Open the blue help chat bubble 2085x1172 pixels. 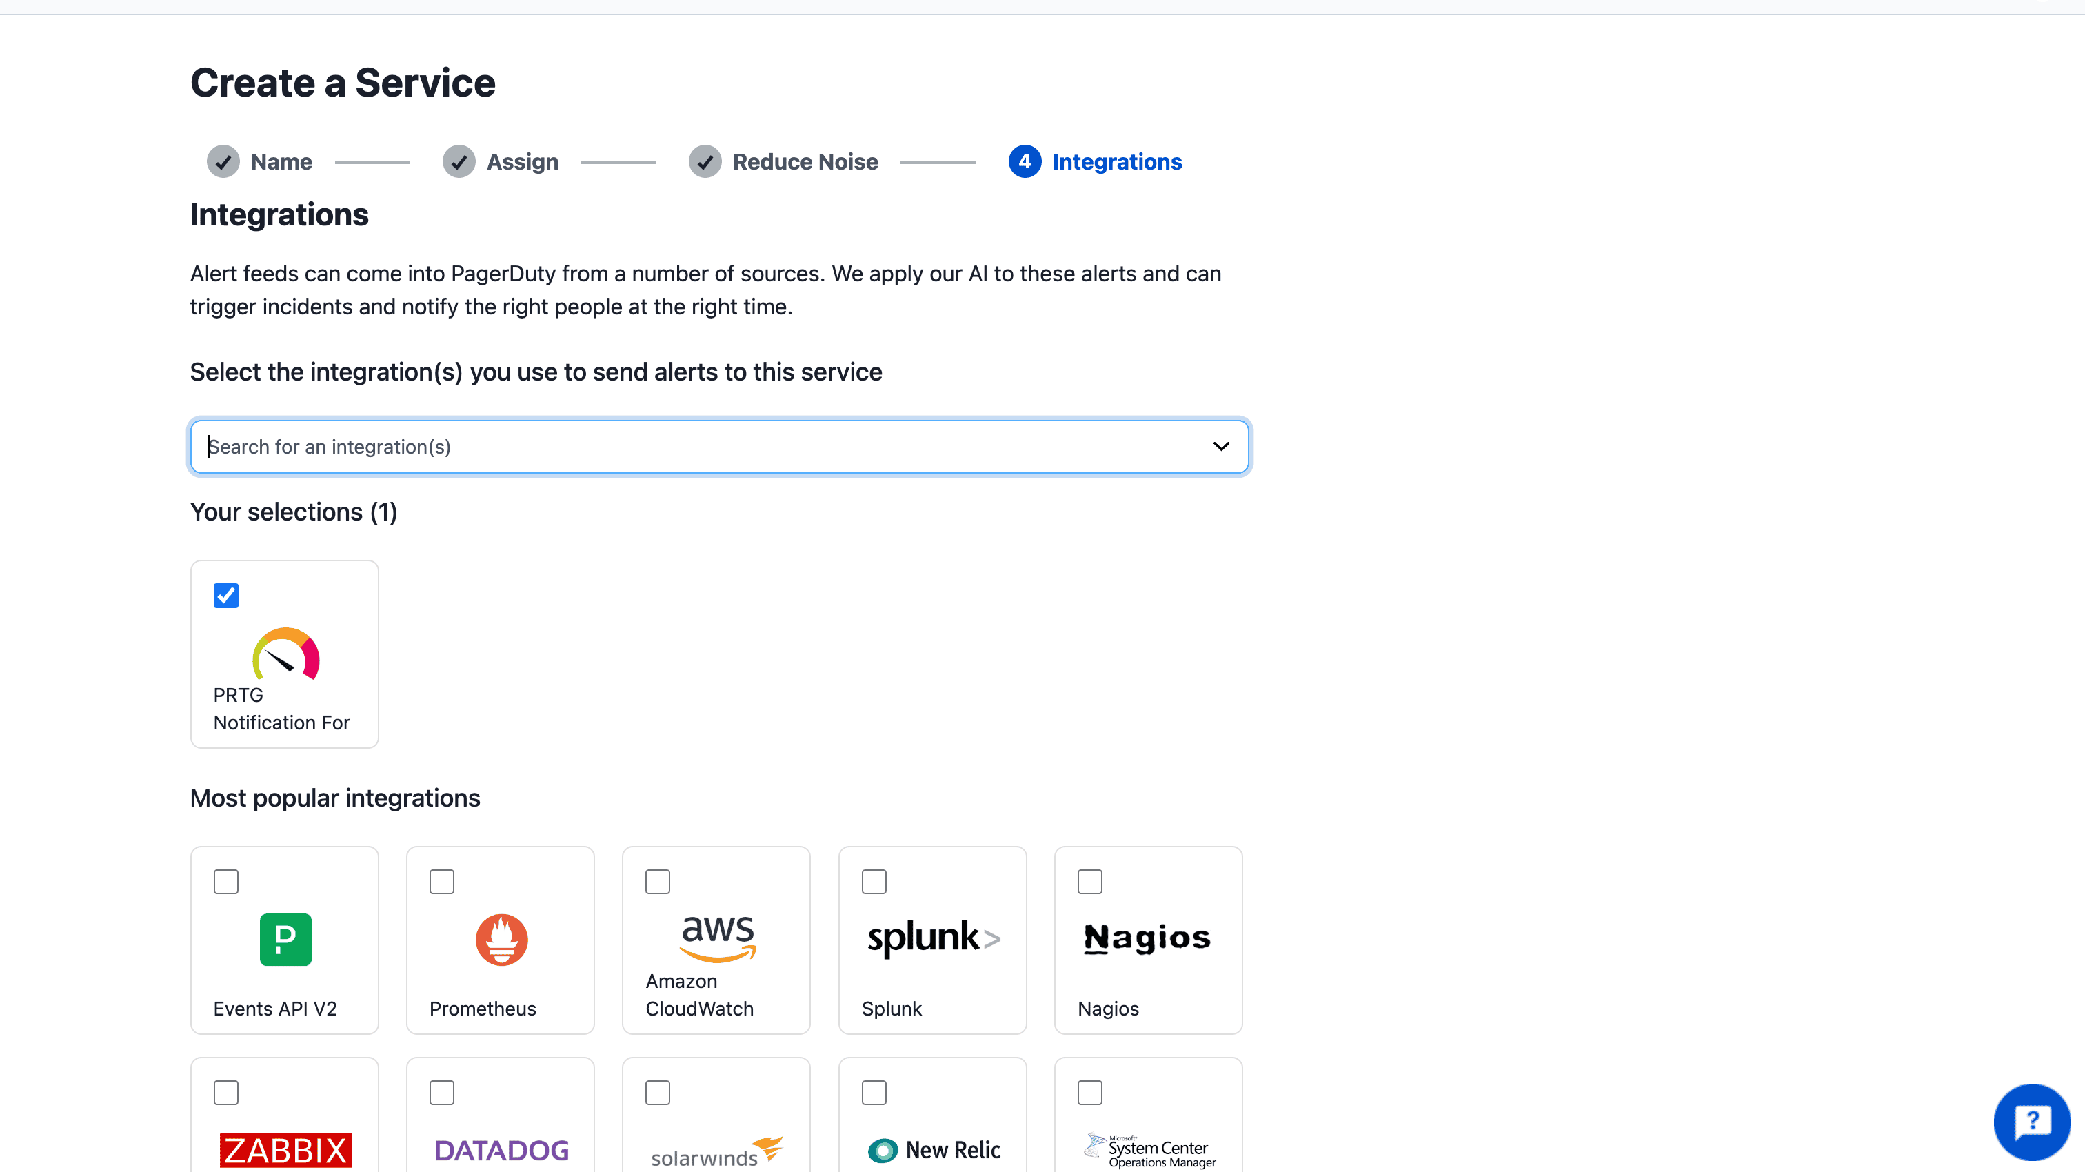(2031, 1122)
